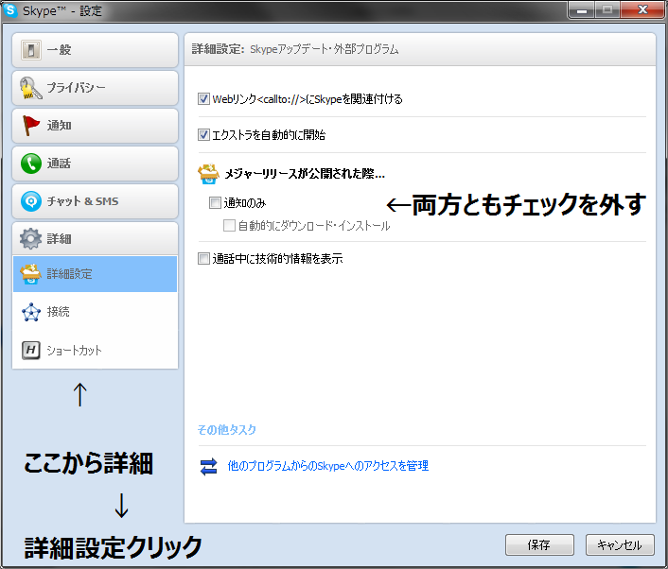This screenshot has width=668, height=569.
Task: Click the update box icon beside メジャーリリース
Action: 208,174
